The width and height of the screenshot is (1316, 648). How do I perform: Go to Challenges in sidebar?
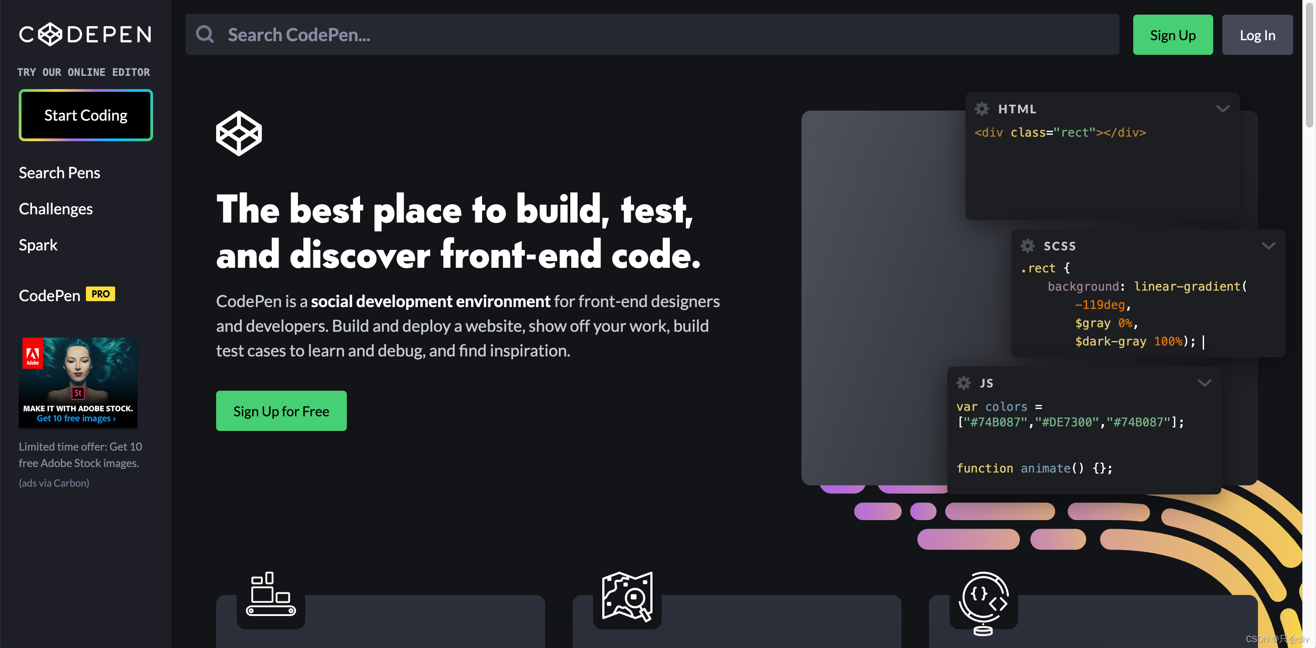click(56, 209)
